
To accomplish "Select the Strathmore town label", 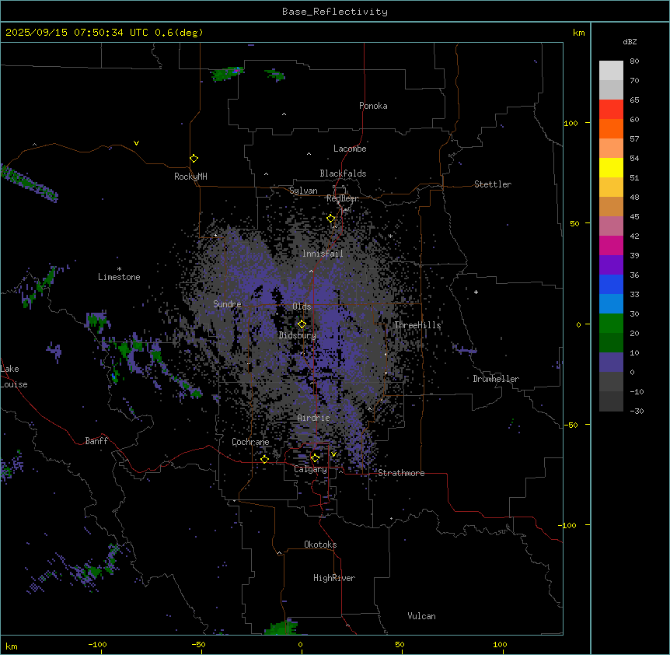I will coord(401,473).
